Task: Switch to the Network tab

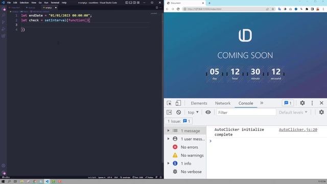Action: point(223,103)
